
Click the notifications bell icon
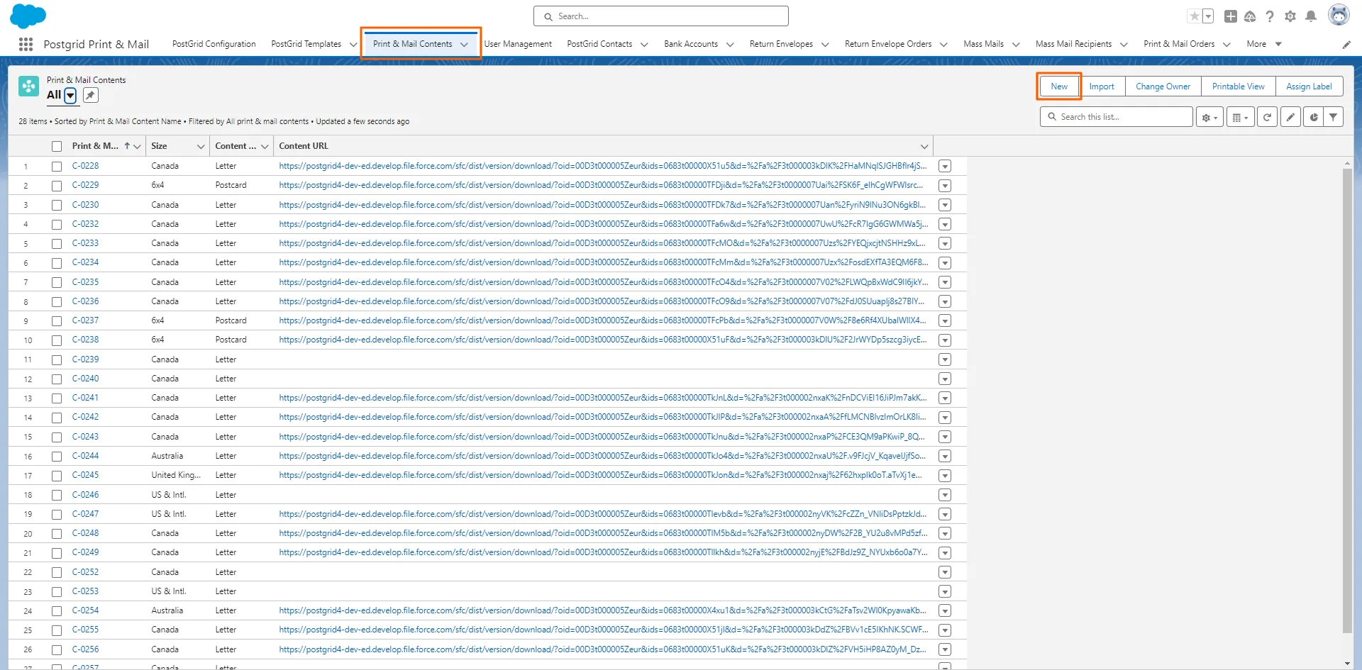pyautogui.click(x=1311, y=16)
